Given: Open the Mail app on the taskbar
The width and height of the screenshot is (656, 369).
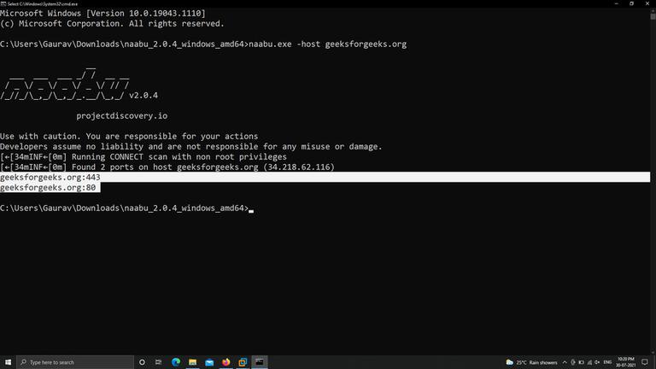Looking at the screenshot, I should 209,362.
